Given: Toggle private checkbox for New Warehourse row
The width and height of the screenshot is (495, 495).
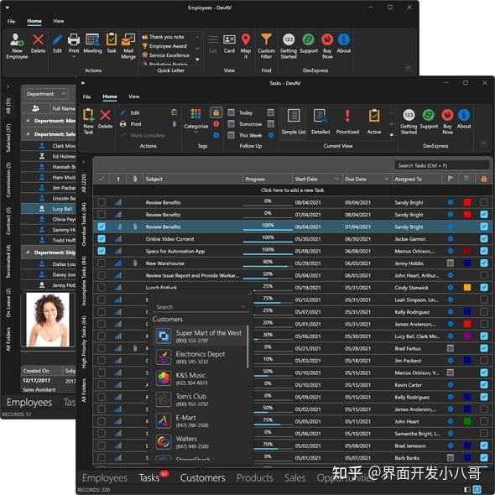Looking at the screenshot, I should pyautogui.click(x=483, y=263).
